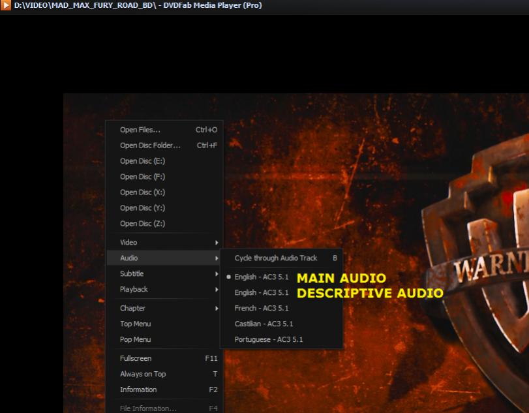Click Cycle through Audio Track

click(281, 258)
